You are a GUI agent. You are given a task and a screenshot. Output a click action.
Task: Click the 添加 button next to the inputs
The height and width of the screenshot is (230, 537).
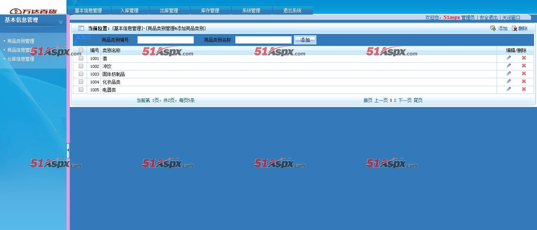pyautogui.click(x=305, y=40)
